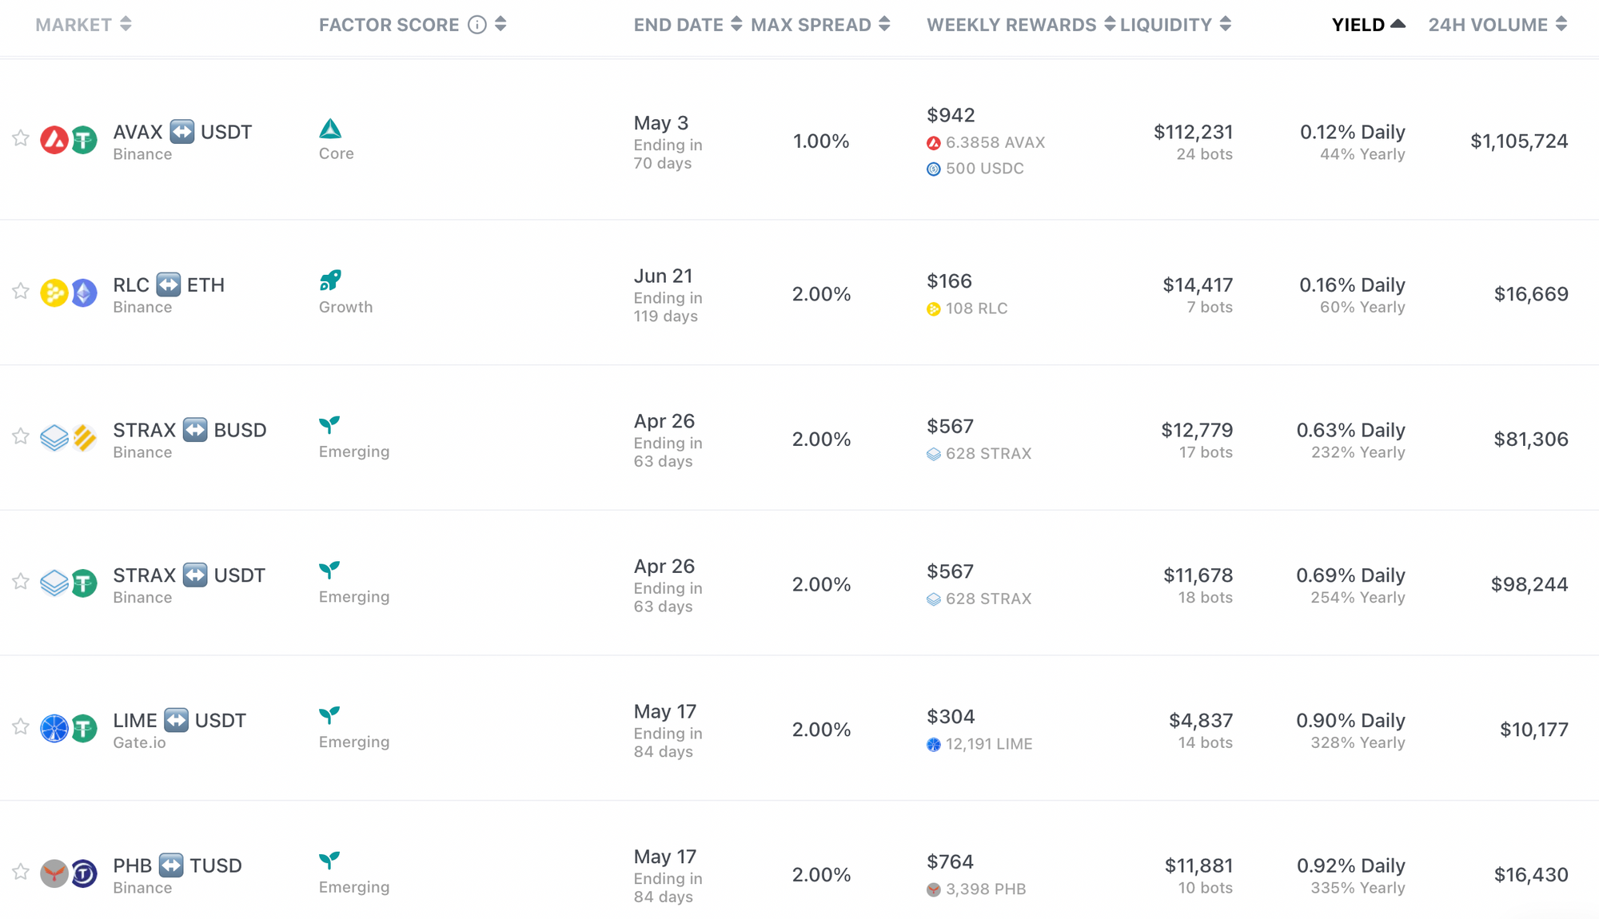Click the Growth rocket icon for RLC

[x=330, y=280]
